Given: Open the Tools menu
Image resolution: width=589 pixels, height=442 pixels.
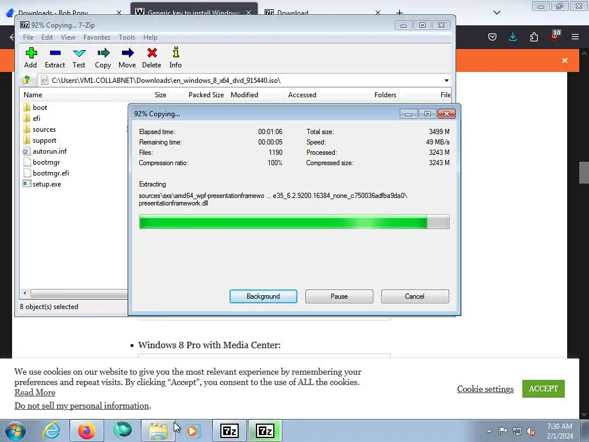Looking at the screenshot, I should click(127, 37).
